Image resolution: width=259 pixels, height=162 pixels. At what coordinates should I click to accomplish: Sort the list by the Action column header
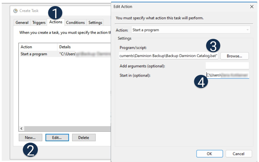[38, 47]
